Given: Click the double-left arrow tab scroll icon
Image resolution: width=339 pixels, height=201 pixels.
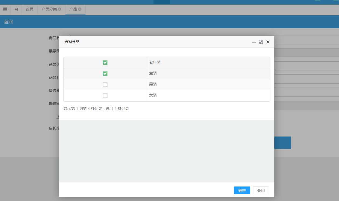Looking at the screenshot, I should coord(16,9).
